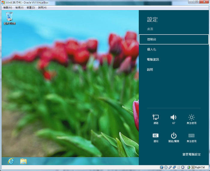The width and height of the screenshot is (210, 171).
Task: Click VirtualBox virtualization (V) status icon
Action: [183, 167]
